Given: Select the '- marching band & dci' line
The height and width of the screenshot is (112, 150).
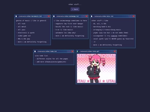Looking at the screenshot, I should coord(101,27).
